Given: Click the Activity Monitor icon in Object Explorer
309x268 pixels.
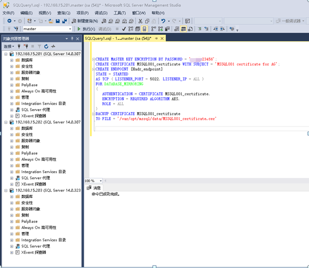Looking at the screenshot, I should [x=53, y=46].
